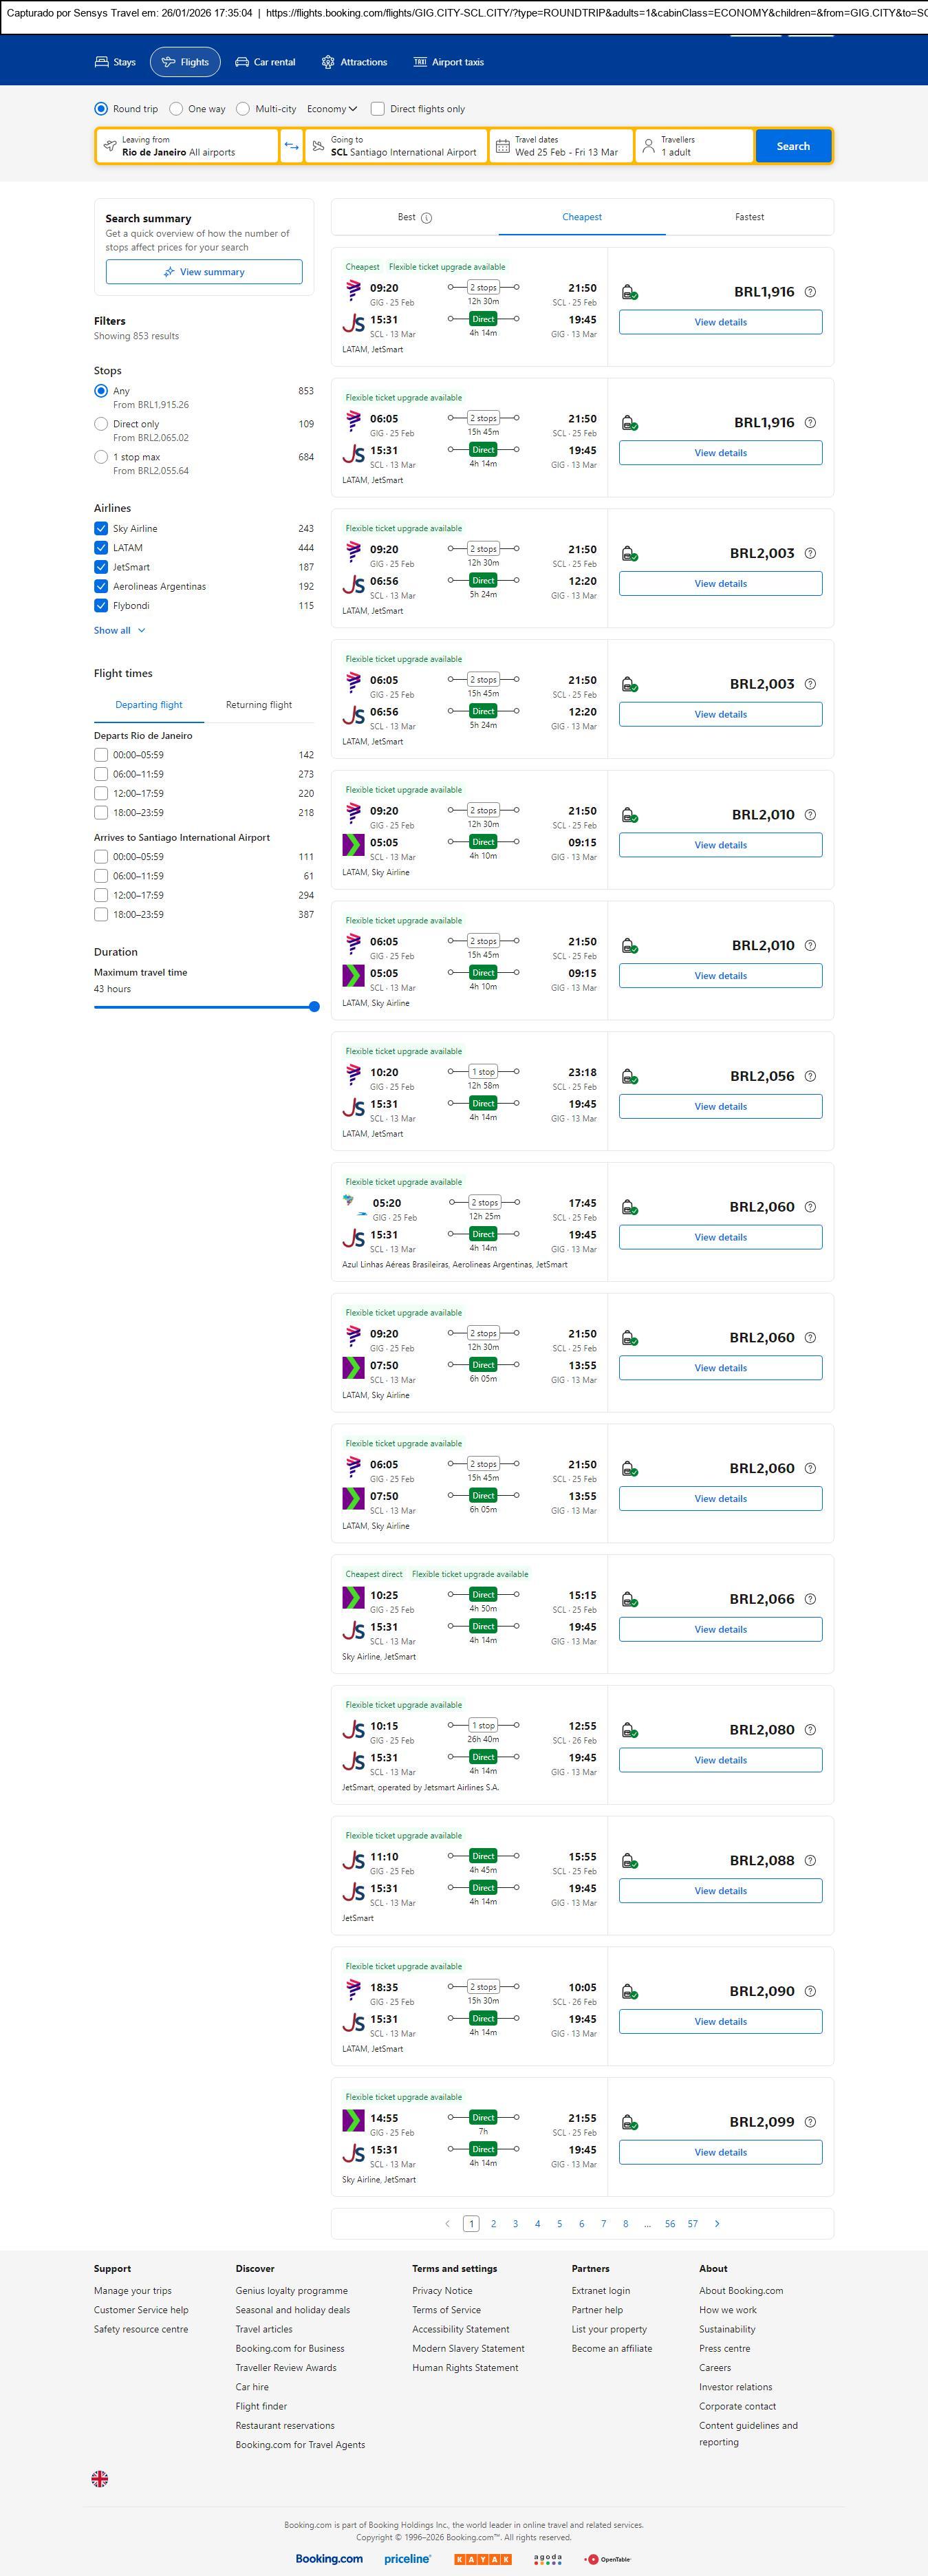The width and height of the screenshot is (928, 2576).
Task: Select the One way radio button
Action: [176, 109]
